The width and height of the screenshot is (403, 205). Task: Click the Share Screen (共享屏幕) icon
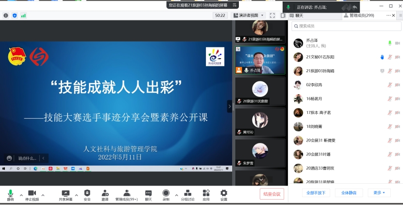pyautogui.click(x=66, y=193)
